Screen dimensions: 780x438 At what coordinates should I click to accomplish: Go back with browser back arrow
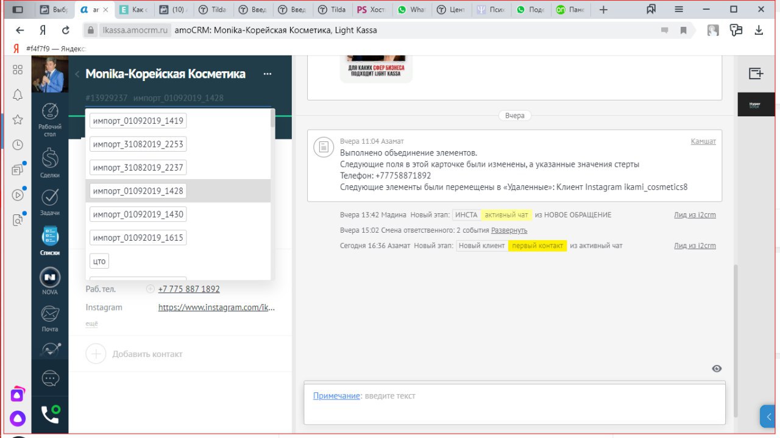(x=20, y=30)
